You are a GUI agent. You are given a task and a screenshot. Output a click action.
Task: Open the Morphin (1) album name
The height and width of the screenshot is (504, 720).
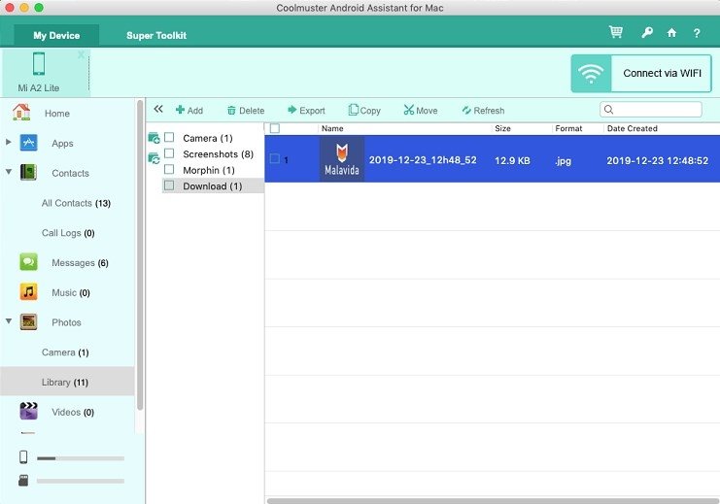tap(209, 170)
